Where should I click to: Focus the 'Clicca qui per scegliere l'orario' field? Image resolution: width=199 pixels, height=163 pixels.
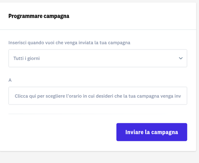(98, 96)
